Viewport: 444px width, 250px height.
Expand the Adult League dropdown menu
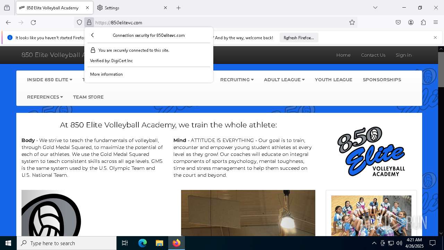[x=284, y=80]
